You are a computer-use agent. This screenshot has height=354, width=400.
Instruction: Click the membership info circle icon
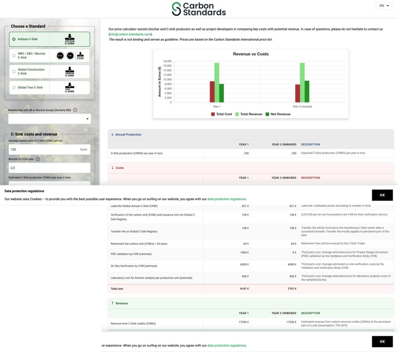[75, 110]
